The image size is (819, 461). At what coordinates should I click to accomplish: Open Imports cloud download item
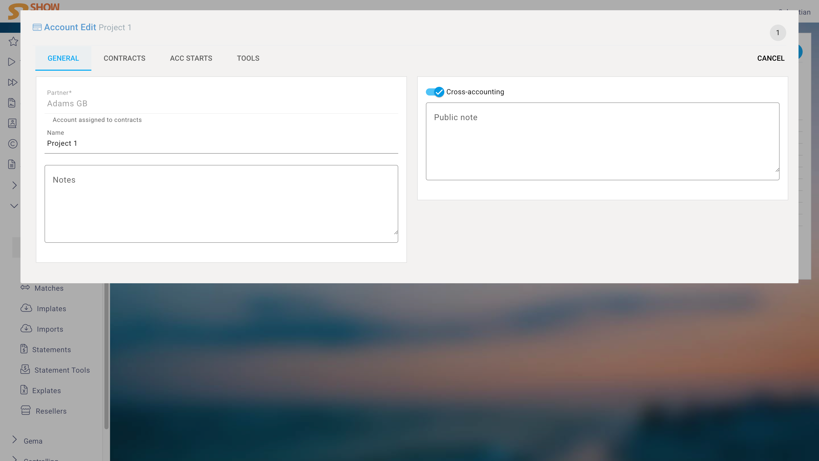point(50,329)
